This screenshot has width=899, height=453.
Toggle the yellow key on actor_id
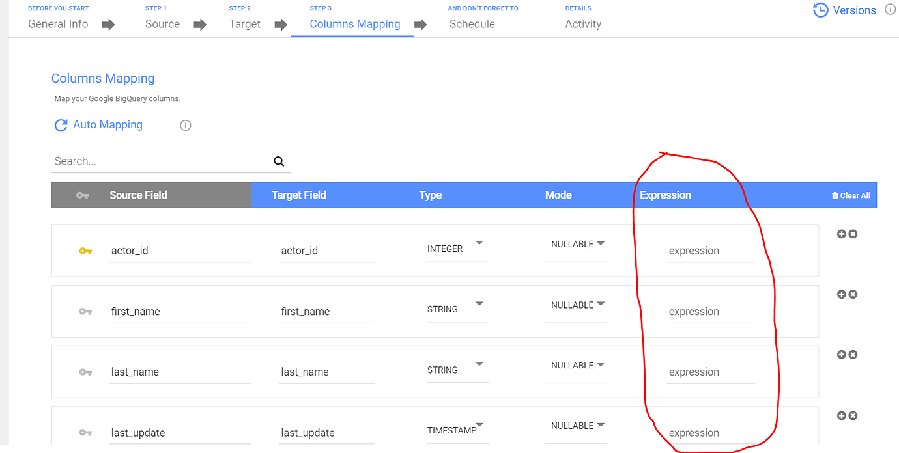coord(85,251)
